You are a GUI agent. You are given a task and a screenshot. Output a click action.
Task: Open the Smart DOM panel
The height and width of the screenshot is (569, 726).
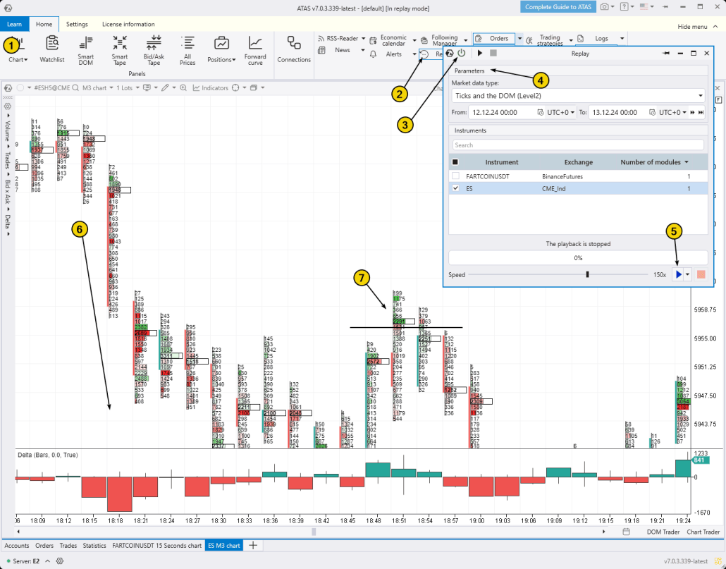(85, 51)
